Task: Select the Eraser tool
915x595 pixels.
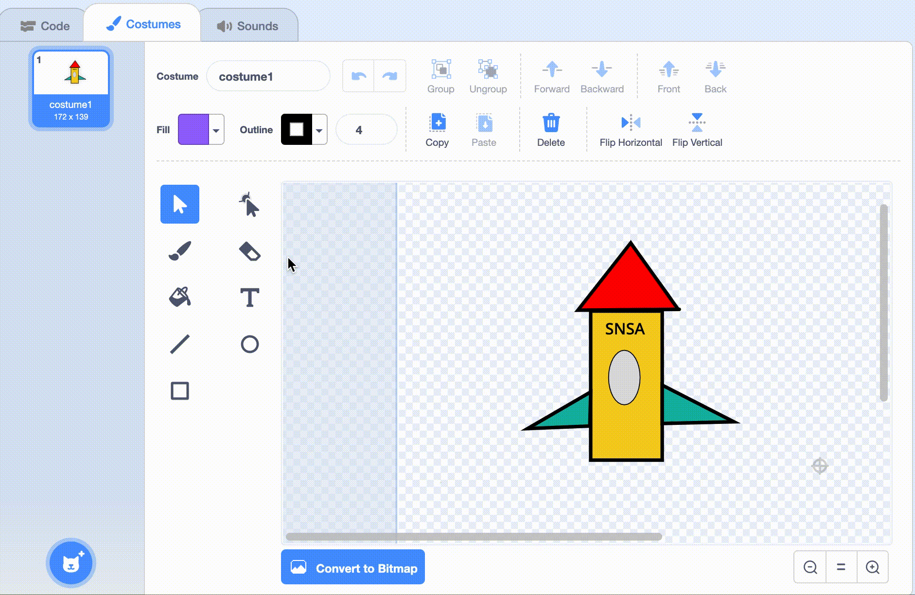Action: (249, 251)
